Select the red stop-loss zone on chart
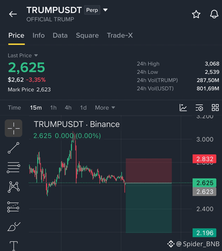The width and height of the screenshot is (222, 251). click(x=149, y=171)
